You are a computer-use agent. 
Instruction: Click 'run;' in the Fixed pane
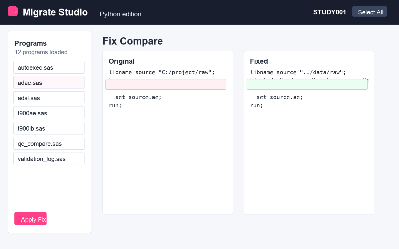pyautogui.click(x=257, y=105)
